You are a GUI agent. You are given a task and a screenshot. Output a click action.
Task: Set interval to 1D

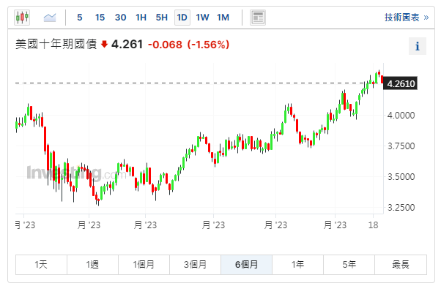[x=182, y=18]
